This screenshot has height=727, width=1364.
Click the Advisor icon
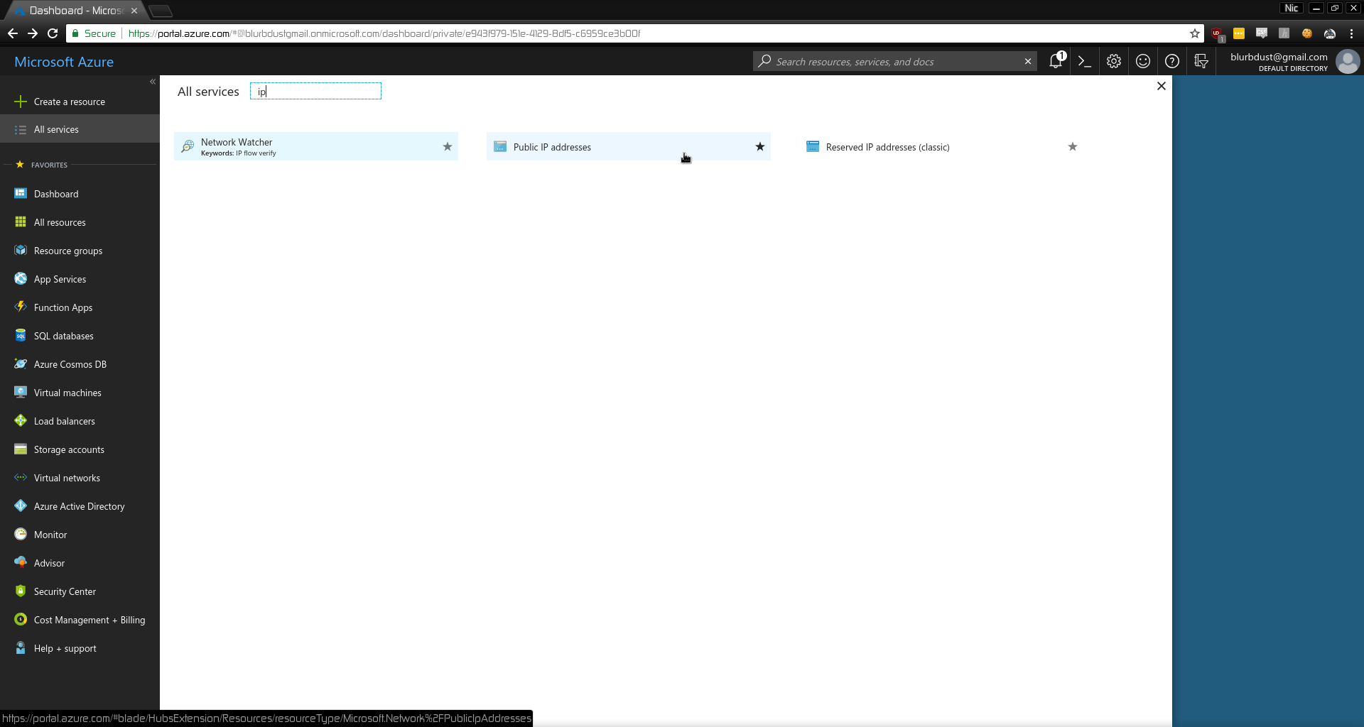21,563
